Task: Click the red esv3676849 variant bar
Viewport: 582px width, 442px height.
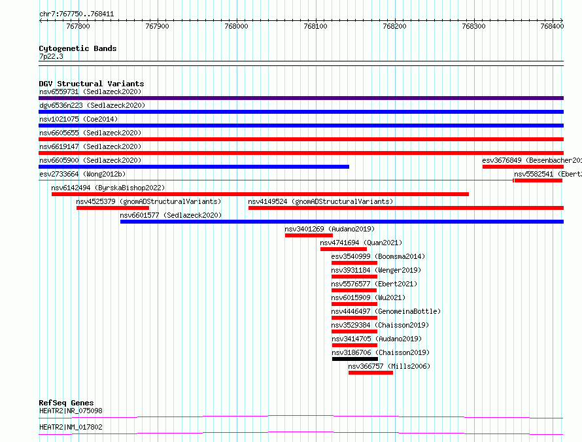Action: pyautogui.click(x=523, y=167)
